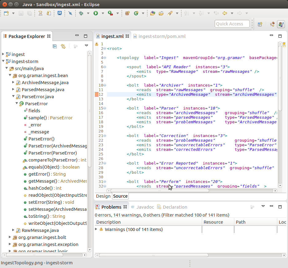Image resolution: width=288 pixels, height=268 pixels.
Task: Click the Debug bug icon
Action: coord(81,13)
